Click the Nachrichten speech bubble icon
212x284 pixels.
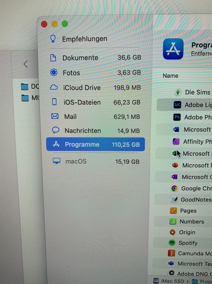click(x=56, y=130)
